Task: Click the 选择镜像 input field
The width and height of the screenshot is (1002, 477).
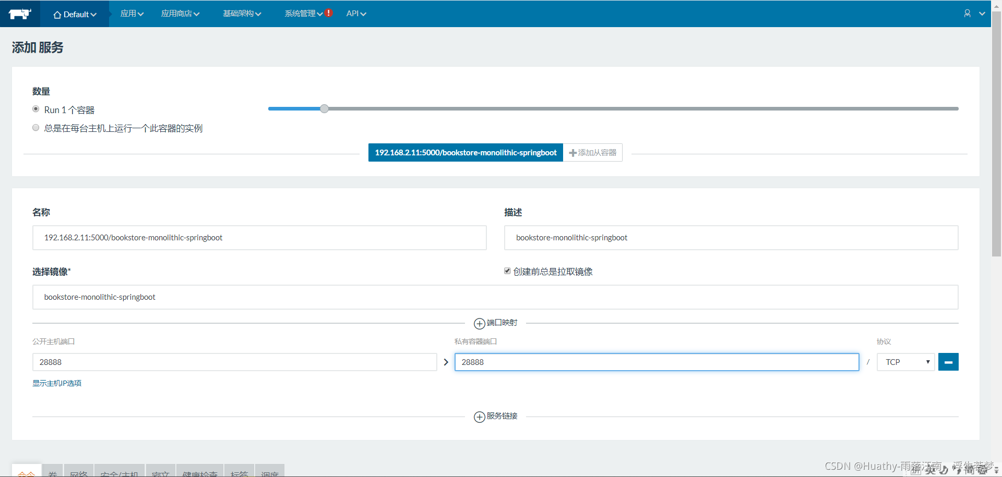Action: pyautogui.click(x=495, y=297)
